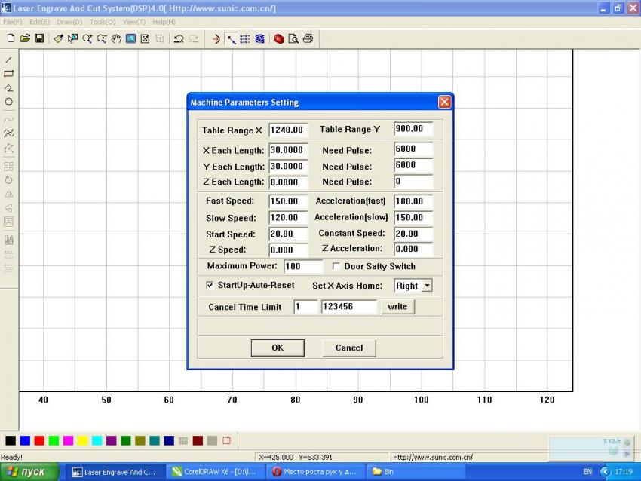Image resolution: width=641 pixels, height=481 pixels.
Task: Select the pan hand tool
Action: coord(116,38)
